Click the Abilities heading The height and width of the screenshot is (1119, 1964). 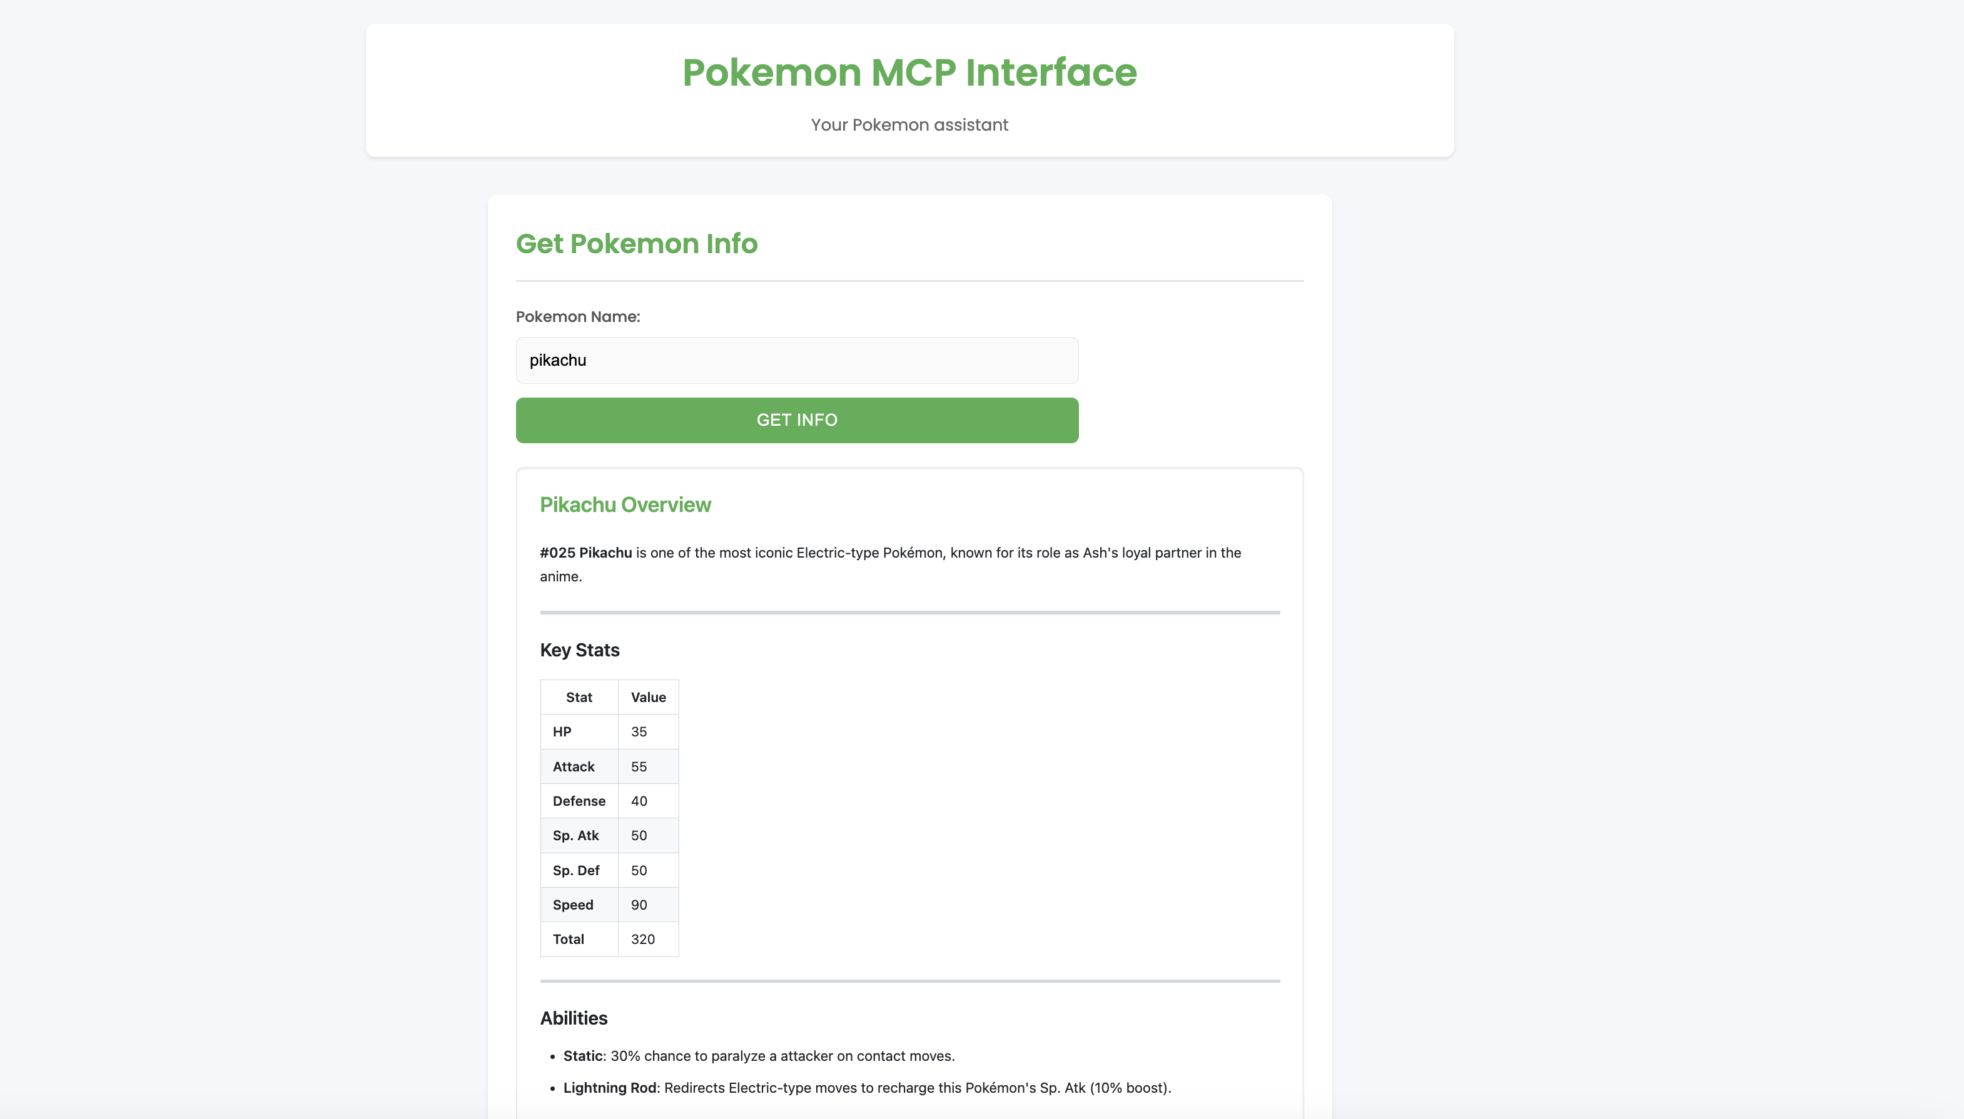(x=572, y=1018)
